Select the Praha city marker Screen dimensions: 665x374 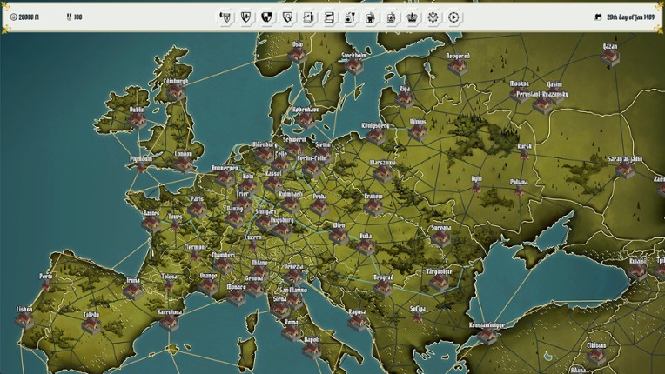point(319,207)
